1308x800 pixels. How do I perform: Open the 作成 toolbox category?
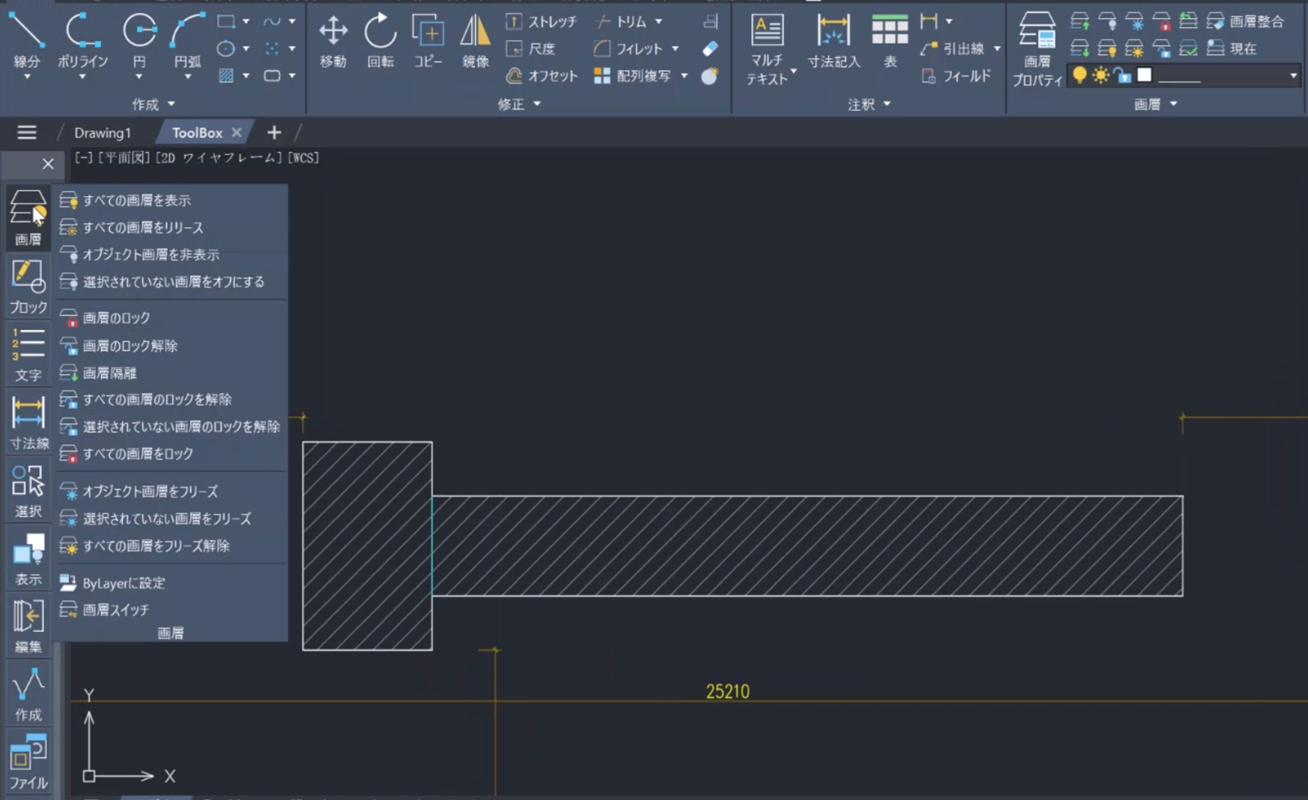click(28, 694)
